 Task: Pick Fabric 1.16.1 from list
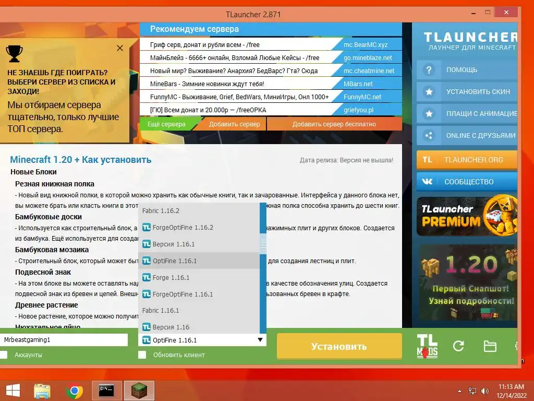tap(199, 310)
